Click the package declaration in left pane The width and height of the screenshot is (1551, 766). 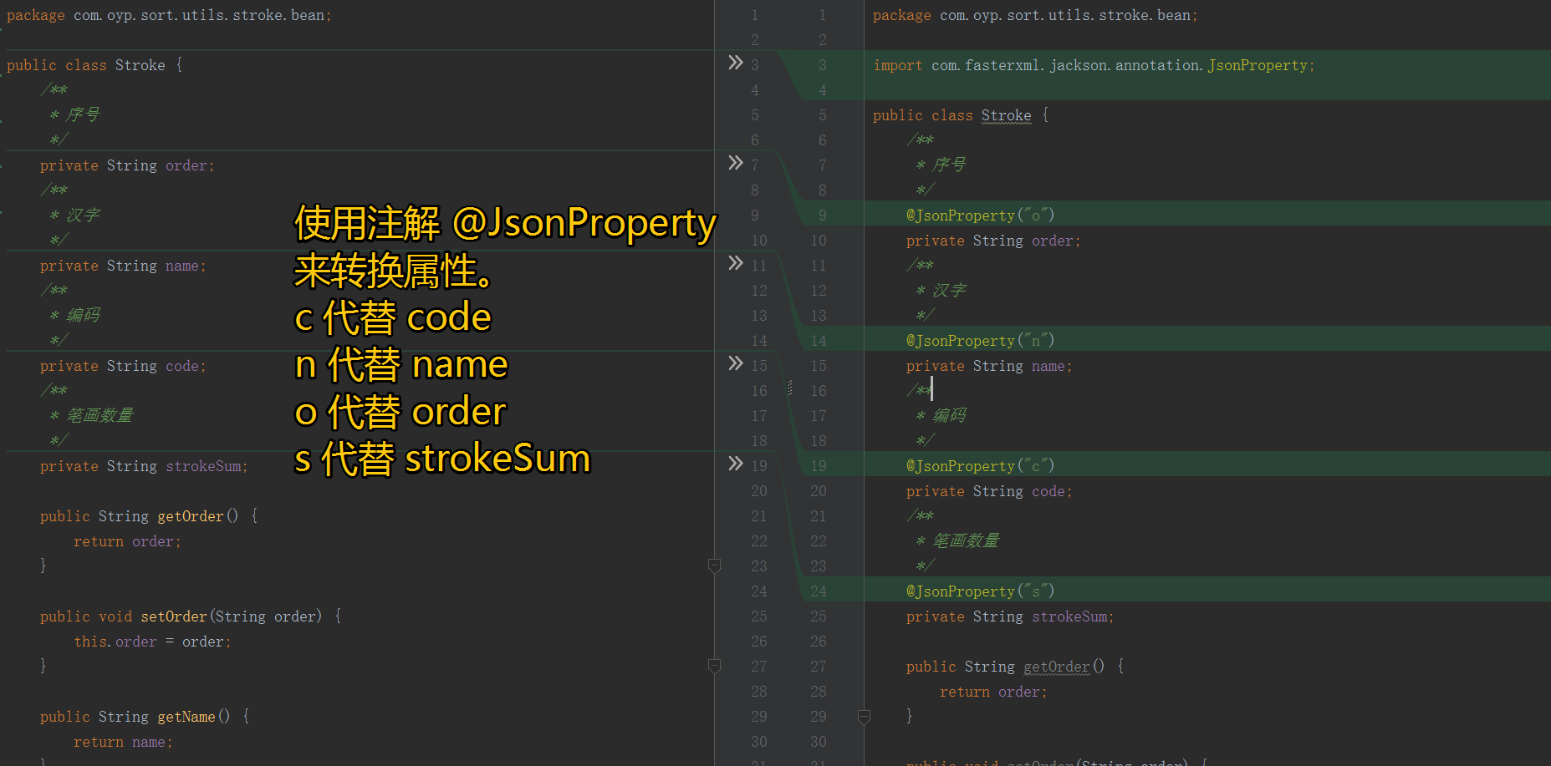tap(169, 15)
